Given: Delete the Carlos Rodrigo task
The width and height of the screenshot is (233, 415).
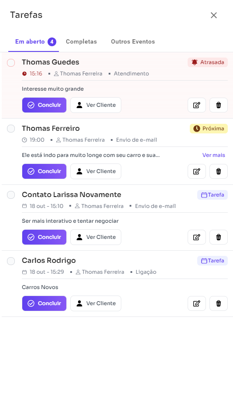Looking at the screenshot, I should click(219, 303).
